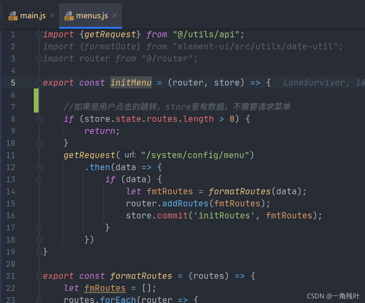
Task: Click the formatRoutes declaration on line 21
Action: tap(141, 276)
